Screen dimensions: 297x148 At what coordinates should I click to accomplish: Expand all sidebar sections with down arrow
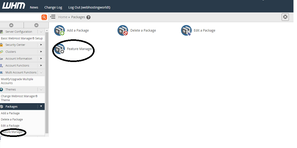coord(36,25)
